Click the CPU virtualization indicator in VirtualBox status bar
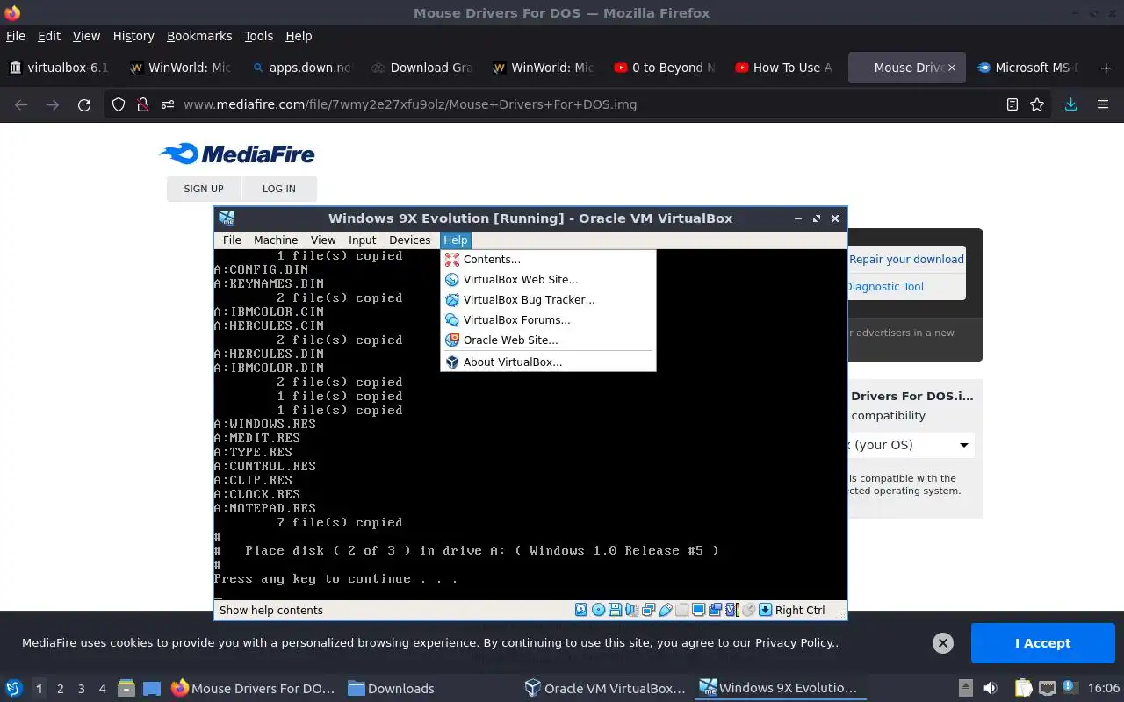The width and height of the screenshot is (1124, 702). [x=732, y=610]
